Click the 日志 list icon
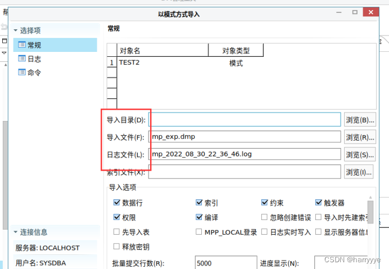Image resolution: width=389 pixels, height=269 pixels. [22, 59]
